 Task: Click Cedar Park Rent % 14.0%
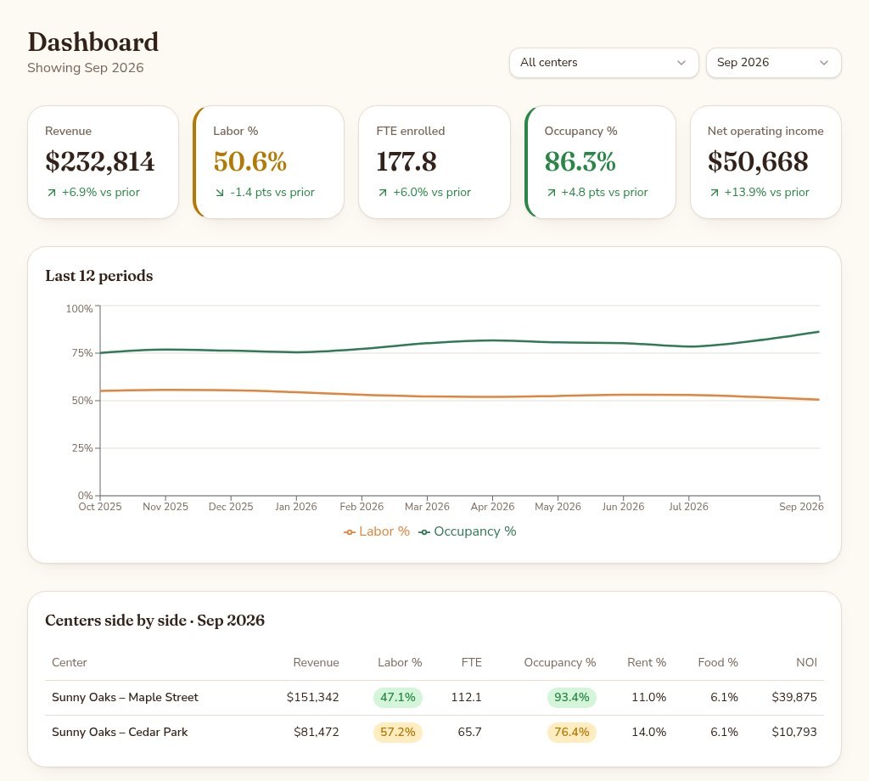[x=648, y=733]
